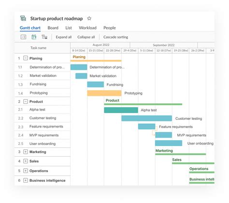
Task: Click Expand all button
Action: [x=64, y=37]
